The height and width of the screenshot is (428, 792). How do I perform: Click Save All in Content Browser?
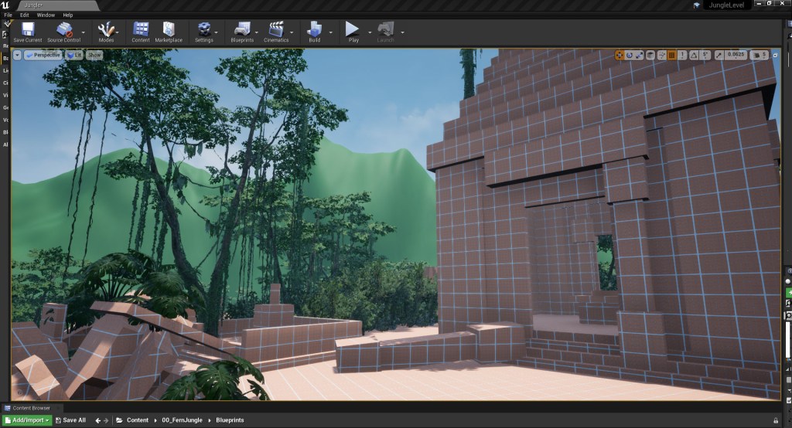click(x=70, y=420)
